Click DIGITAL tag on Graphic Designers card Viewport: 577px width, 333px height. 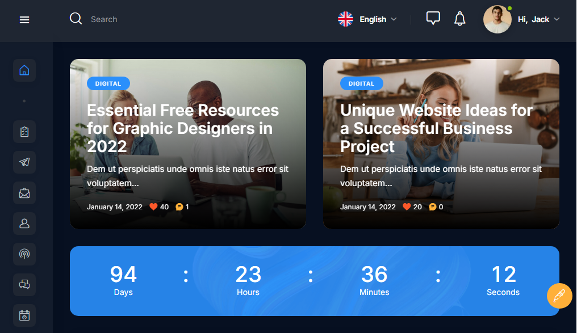(108, 83)
